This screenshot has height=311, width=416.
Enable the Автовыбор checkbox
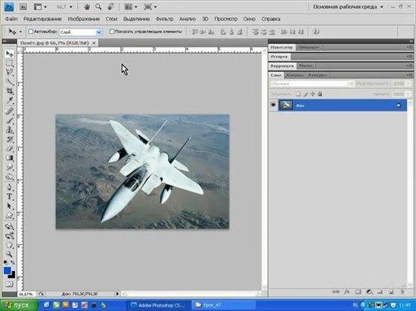pyautogui.click(x=30, y=32)
